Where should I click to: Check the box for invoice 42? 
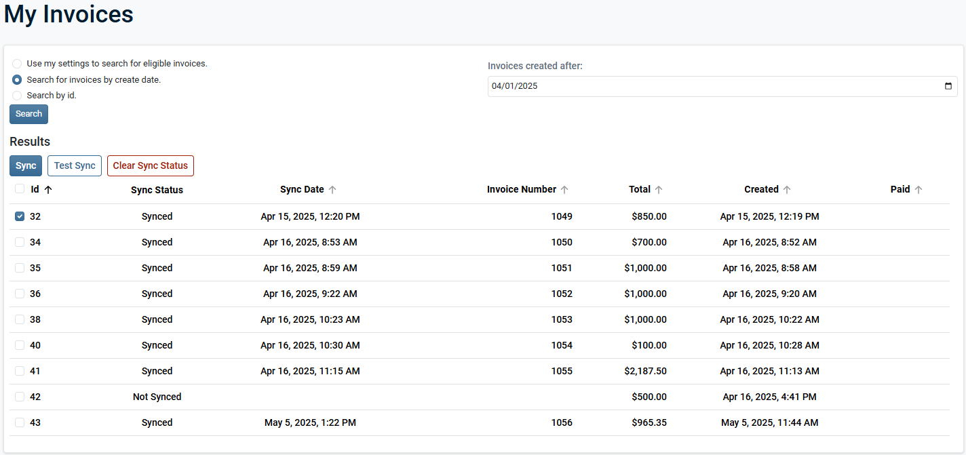(20, 397)
